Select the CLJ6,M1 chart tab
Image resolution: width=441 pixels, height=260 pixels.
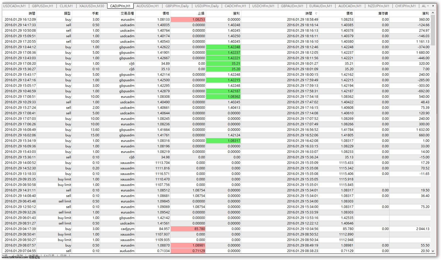(x=66, y=6)
